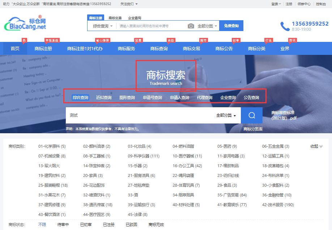Viewport: 332px width, 230px height.
Task: Select the 图形查询 search tab
Action: [x=127, y=97]
